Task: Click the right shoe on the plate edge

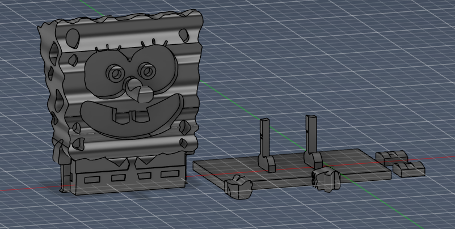Action: click(x=326, y=180)
